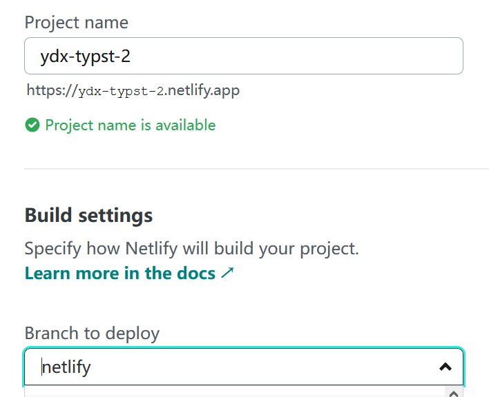This screenshot has height=397, width=489.
Task: Click the Project name field label
Action: pyautogui.click(x=77, y=23)
